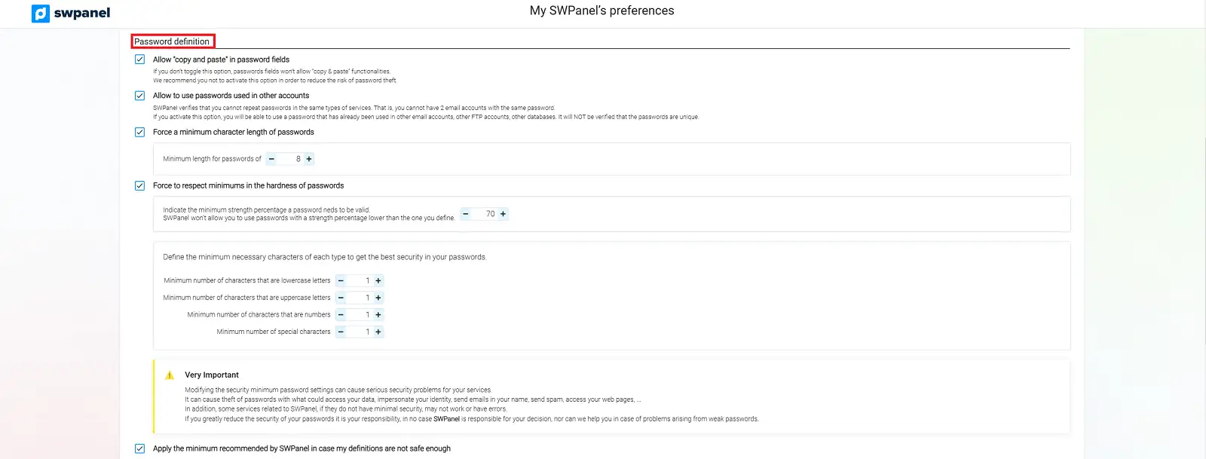Toggle Force minimum character length checkbox
1206x459 pixels.
tap(139, 132)
